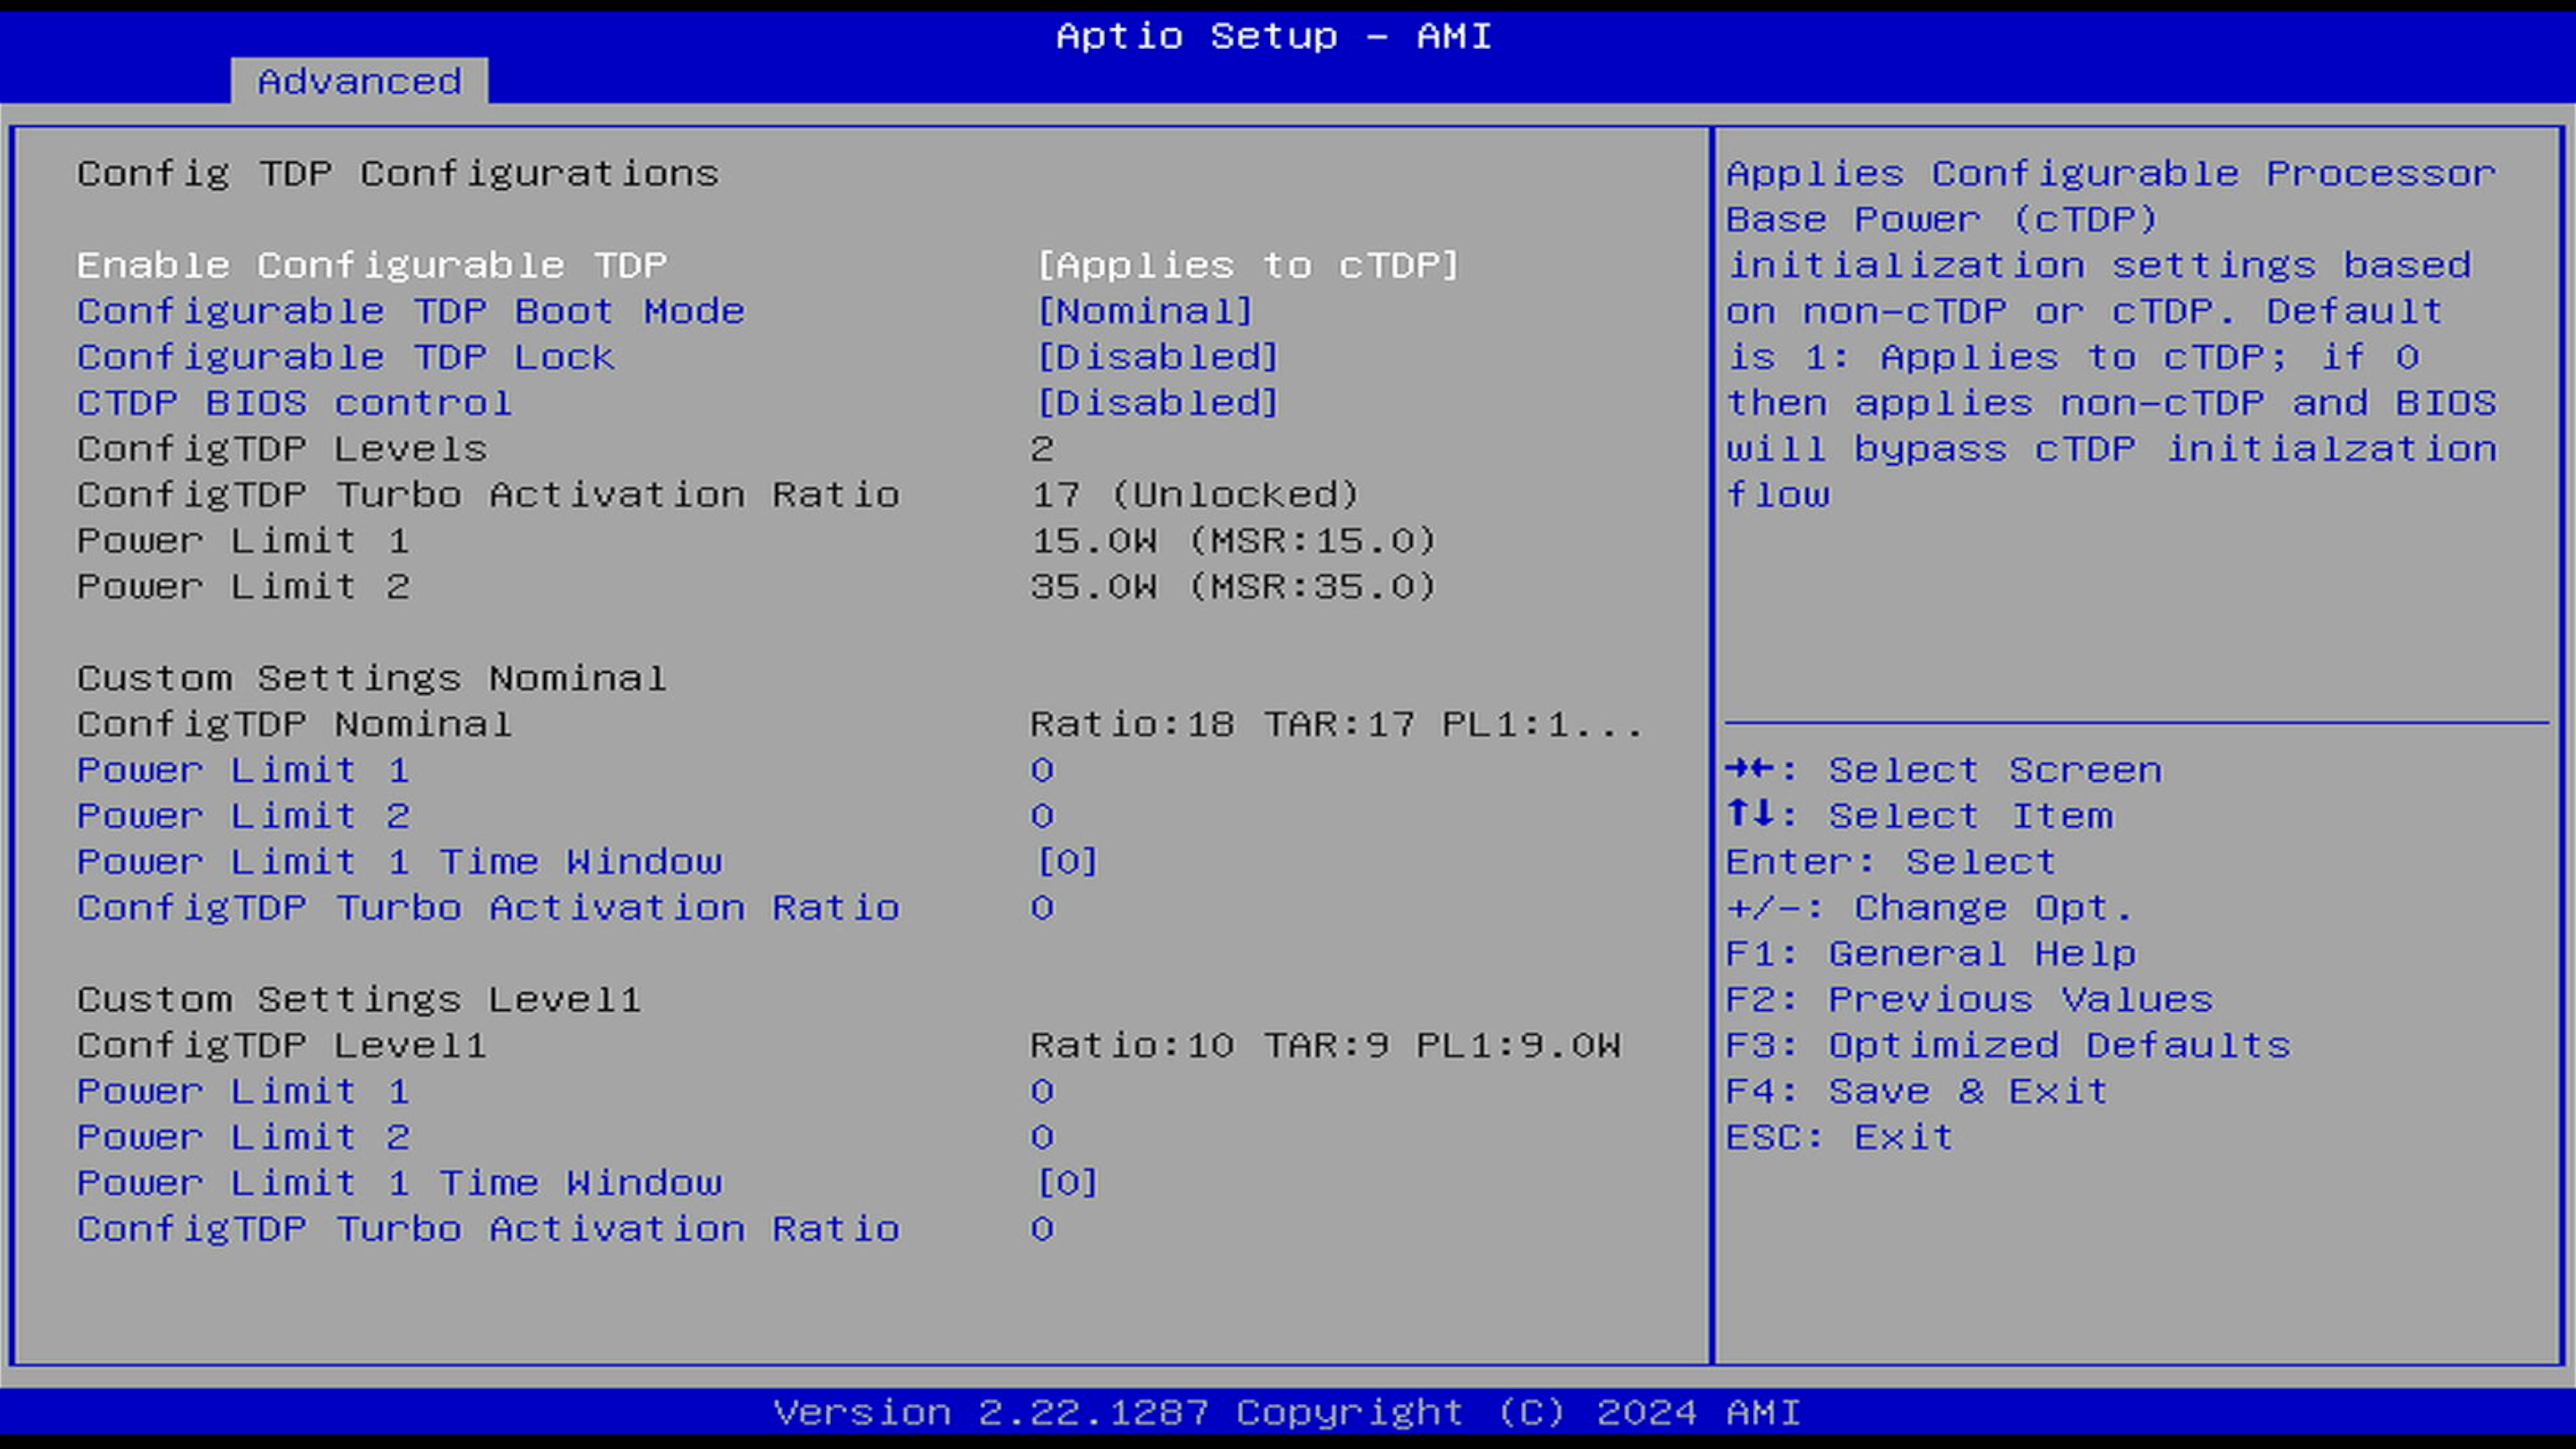2576x1449 pixels.
Task: Toggle CTDP BIOS control Disabled setting
Action: 1157,403
